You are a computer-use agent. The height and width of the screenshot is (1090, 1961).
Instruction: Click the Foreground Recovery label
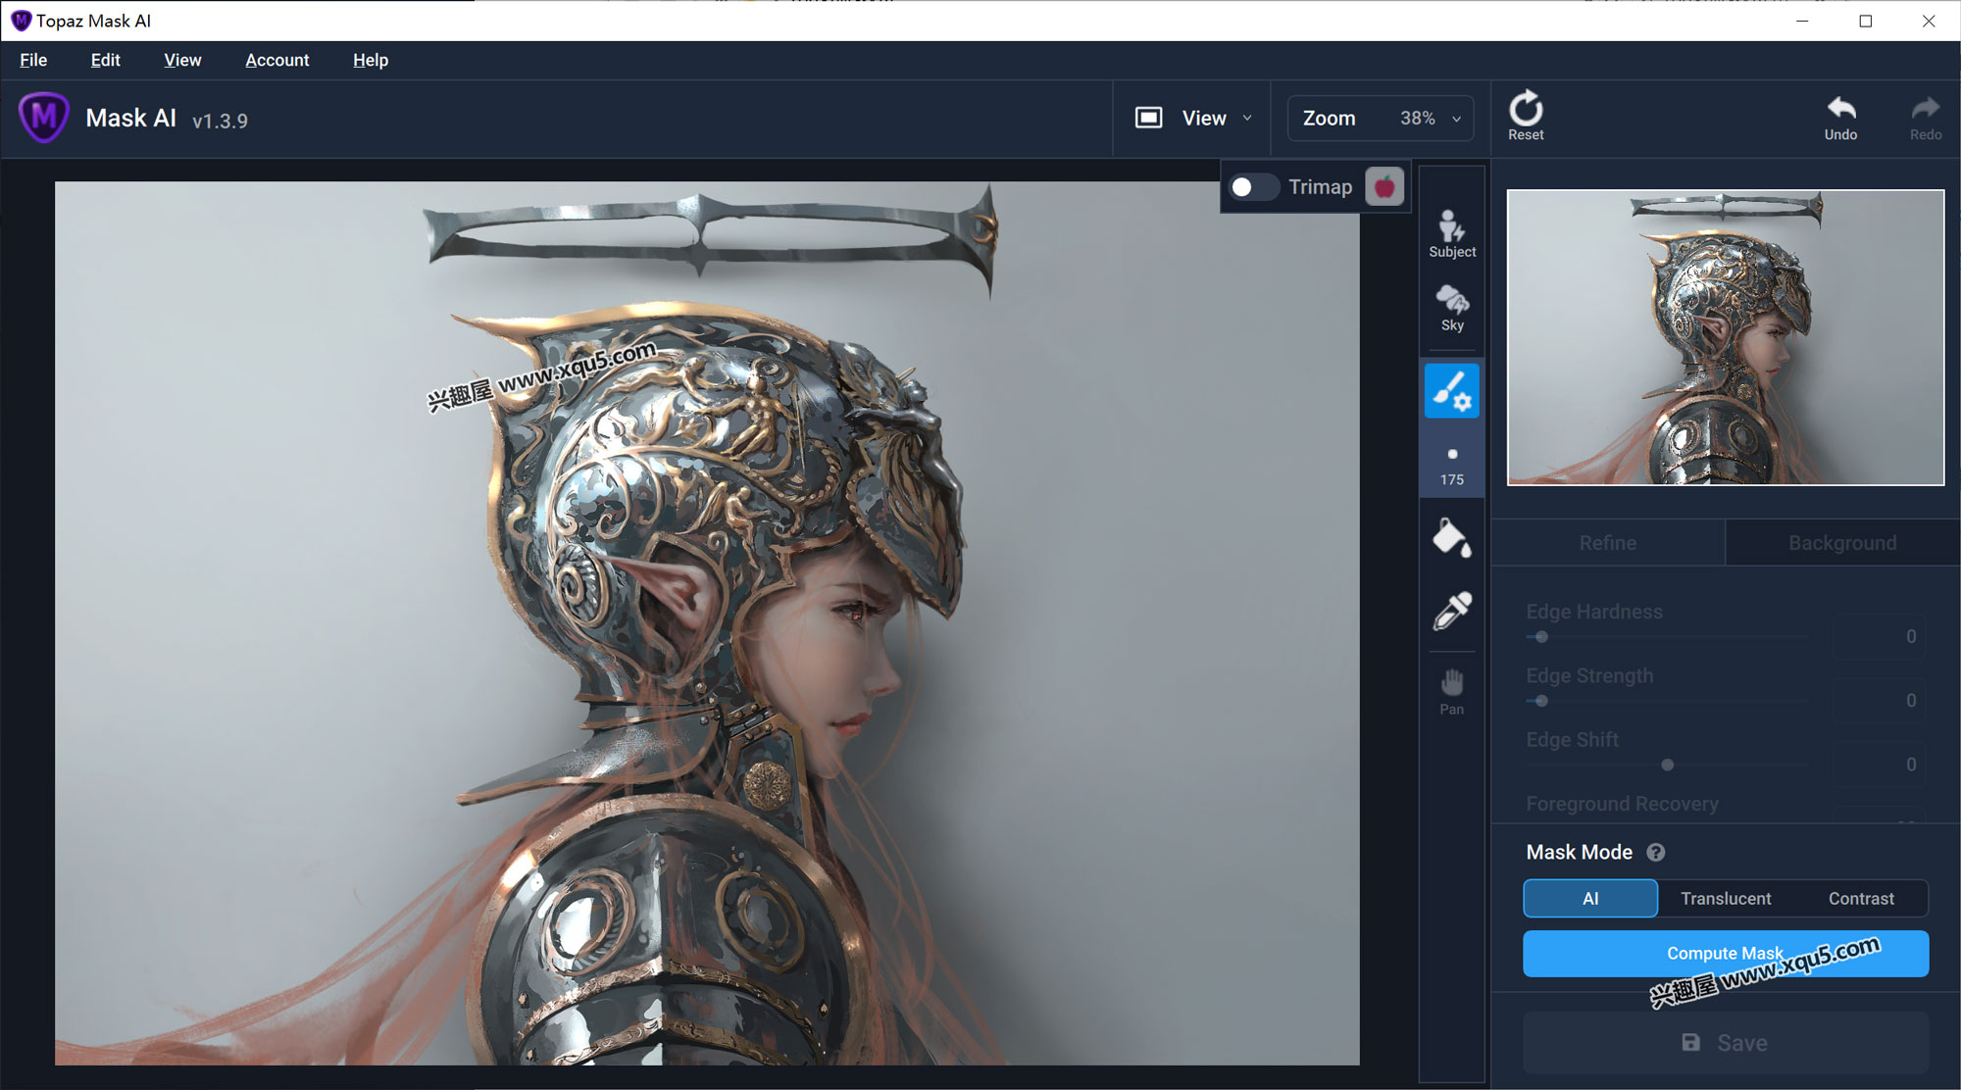(x=1622, y=804)
